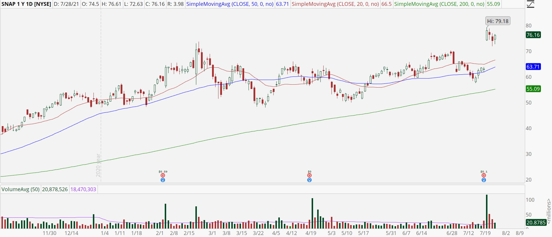Click the L: 72.63 low value
Image resolution: width=552 pixels, height=237 pixels.
pyautogui.click(x=133, y=4)
